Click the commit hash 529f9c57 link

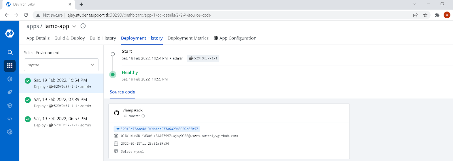157,129
